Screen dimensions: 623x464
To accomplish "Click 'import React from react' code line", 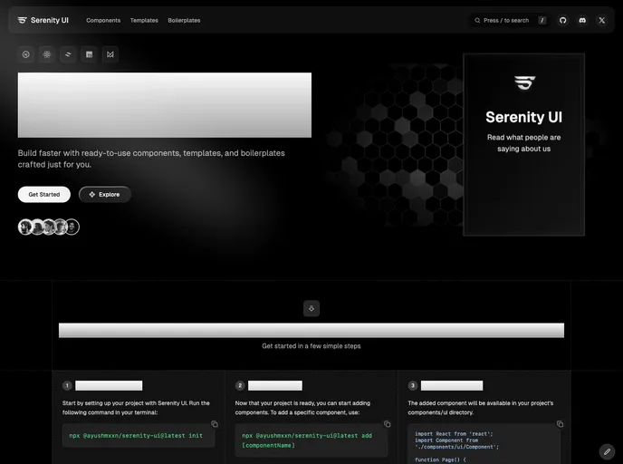I will pos(454,434).
